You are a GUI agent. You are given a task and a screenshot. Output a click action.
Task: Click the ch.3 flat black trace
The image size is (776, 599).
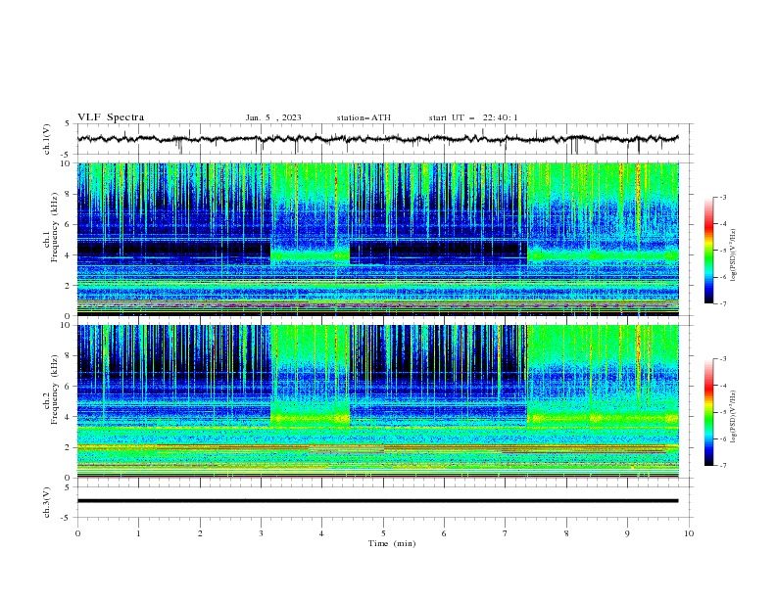pos(377,501)
